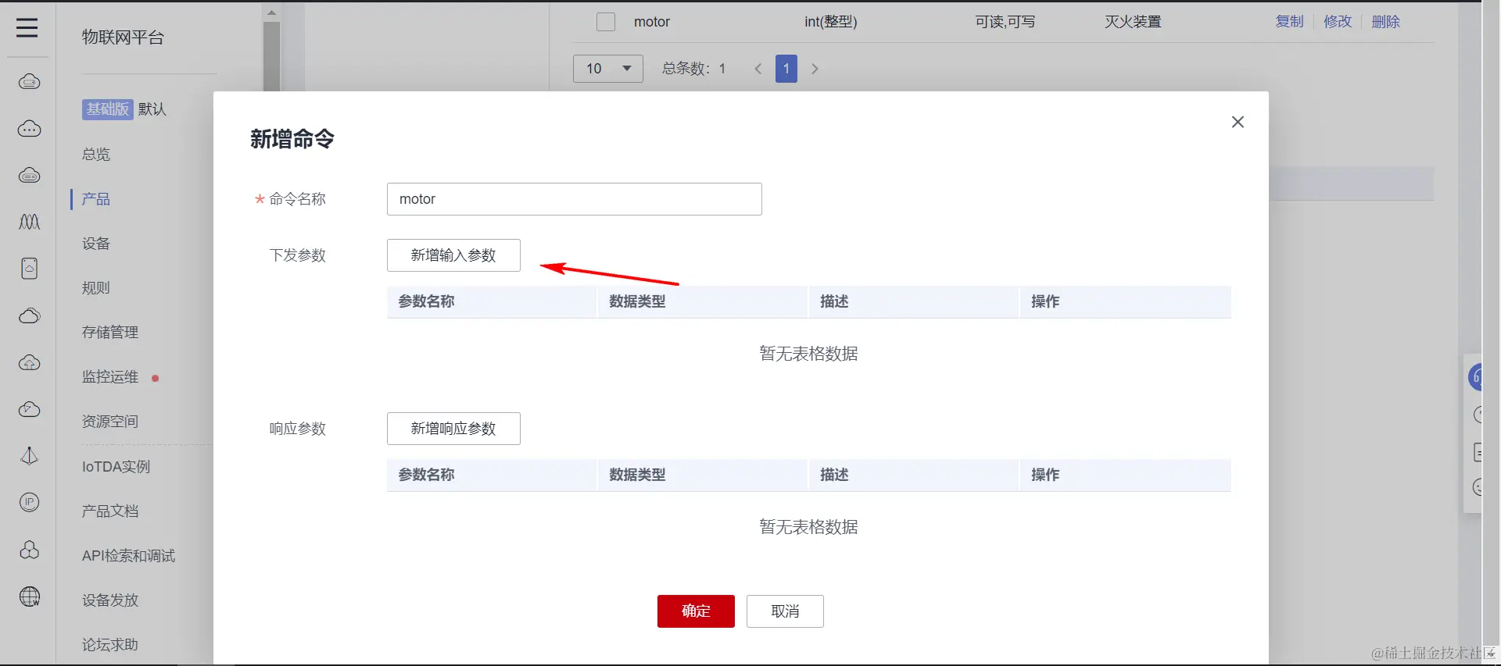Image resolution: width=1501 pixels, height=666 pixels.
Task: Open 产品文档 in the side menu
Action: pos(110,511)
